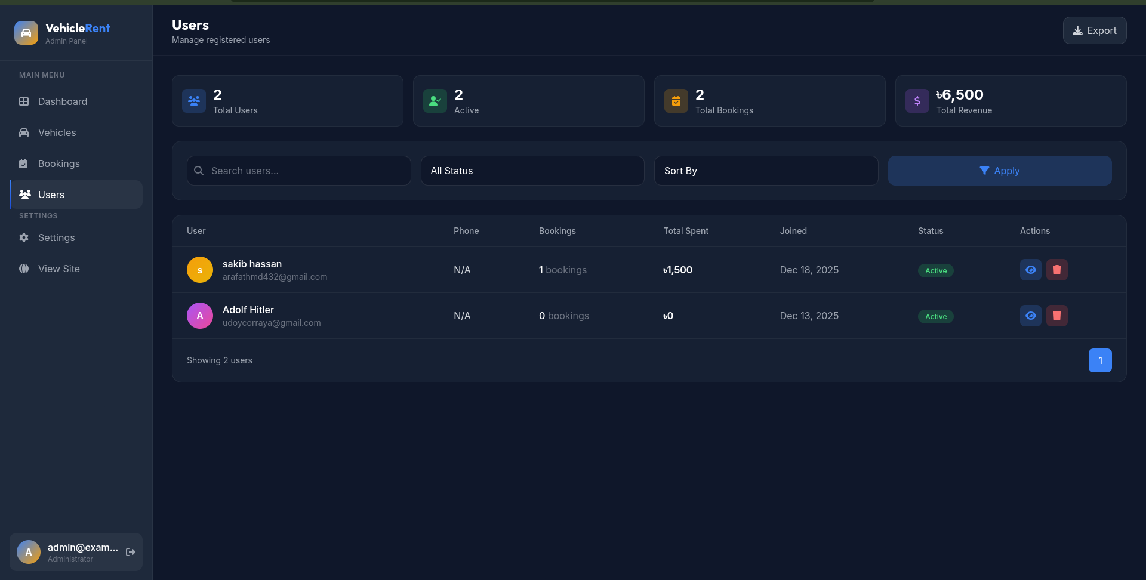
Task: Click the VehicleRent logo icon
Action: (x=26, y=33)
